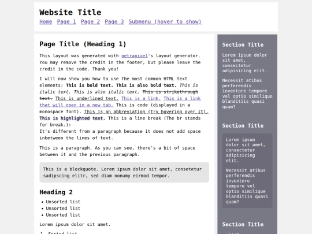Open Page 2 from the nav bar

pyautogui.click(x=90, y=22)
